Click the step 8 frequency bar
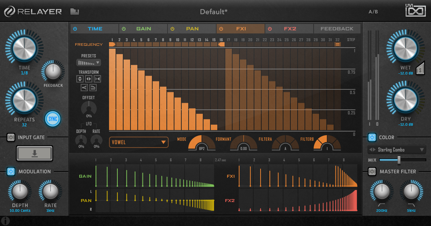 click(x=163, y=108)
